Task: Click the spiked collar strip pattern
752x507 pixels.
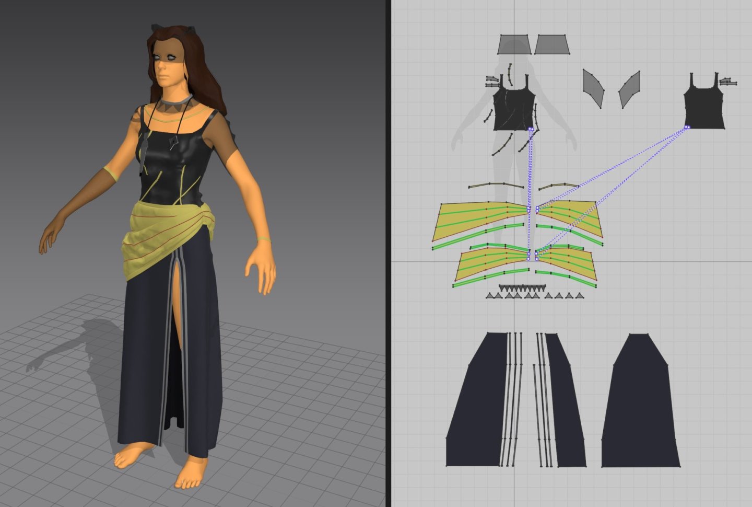Action: pos(522,287)
